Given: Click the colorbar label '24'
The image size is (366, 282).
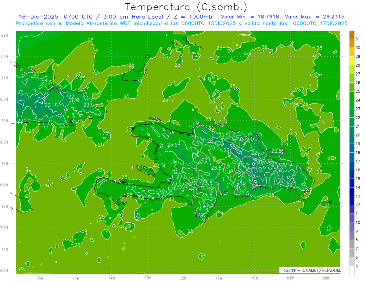Looking at the screenshot, I should pyautogui.click(x=358, y=100).
